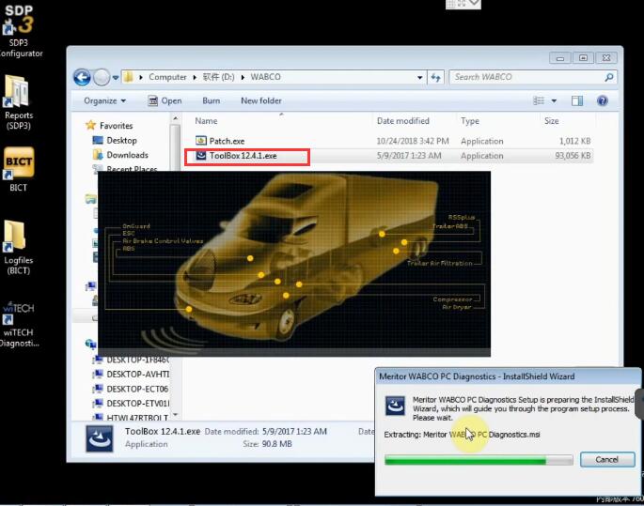The height and width of the screenshot is (506, 644).
Task: Toggle the preview pane button
Action: pos(577,100)
